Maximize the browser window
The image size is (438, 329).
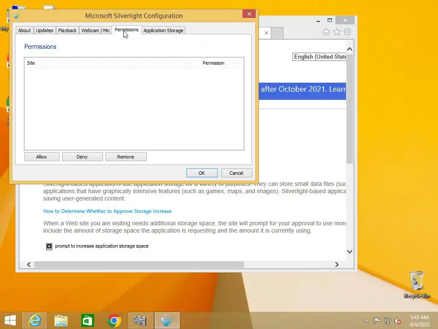pos(330,21)
